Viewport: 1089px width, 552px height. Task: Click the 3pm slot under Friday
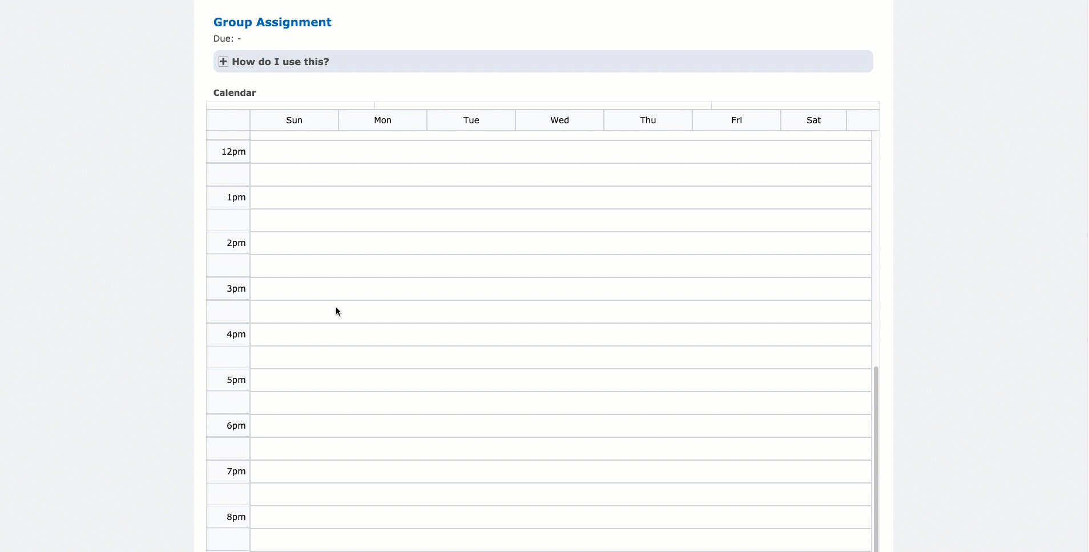(736, 289)
